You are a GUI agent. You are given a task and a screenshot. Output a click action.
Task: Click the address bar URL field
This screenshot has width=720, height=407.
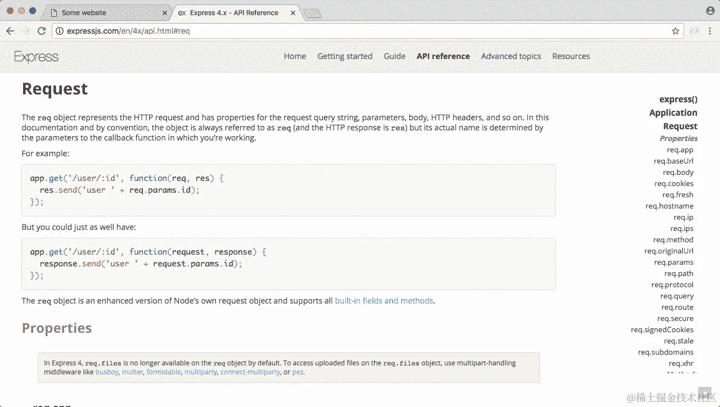pyautogui.click(x=368, y=31)
